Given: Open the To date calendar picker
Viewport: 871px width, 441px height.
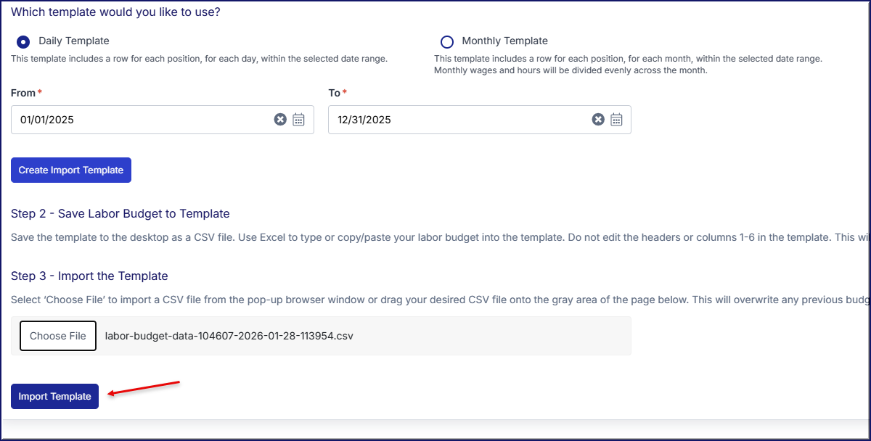Looking at the screenshot, I should click(x=616, y=120).
